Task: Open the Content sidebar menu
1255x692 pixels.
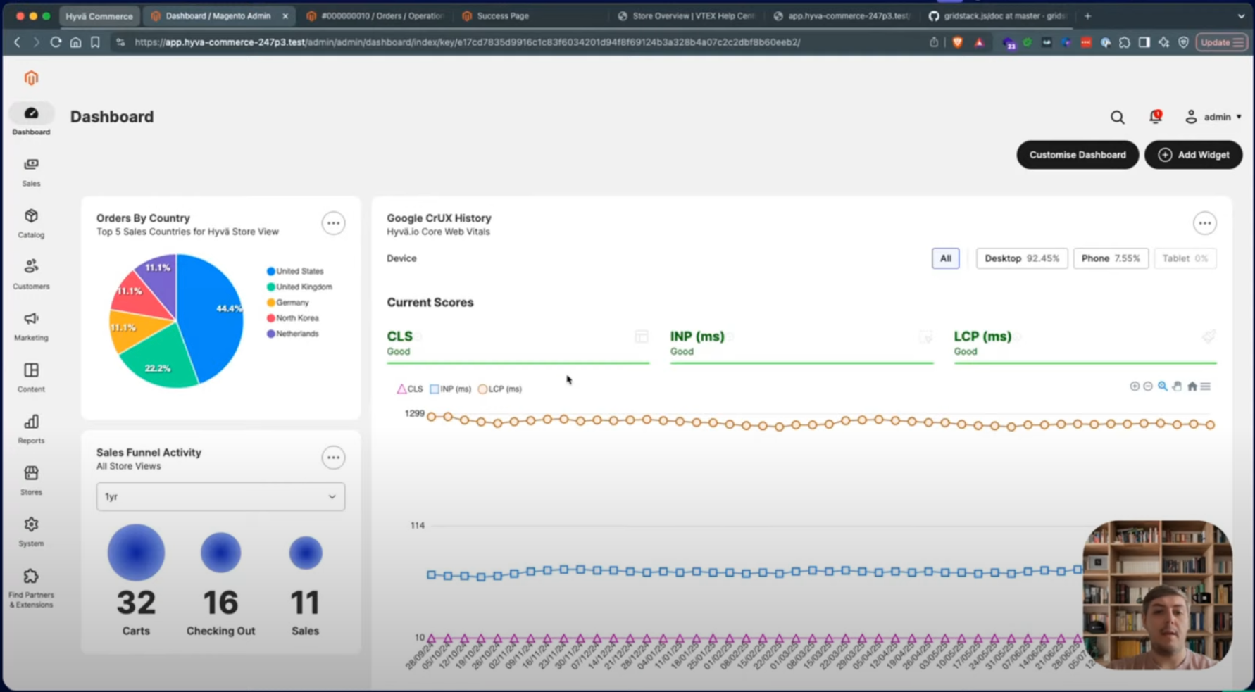Action: 31,377
